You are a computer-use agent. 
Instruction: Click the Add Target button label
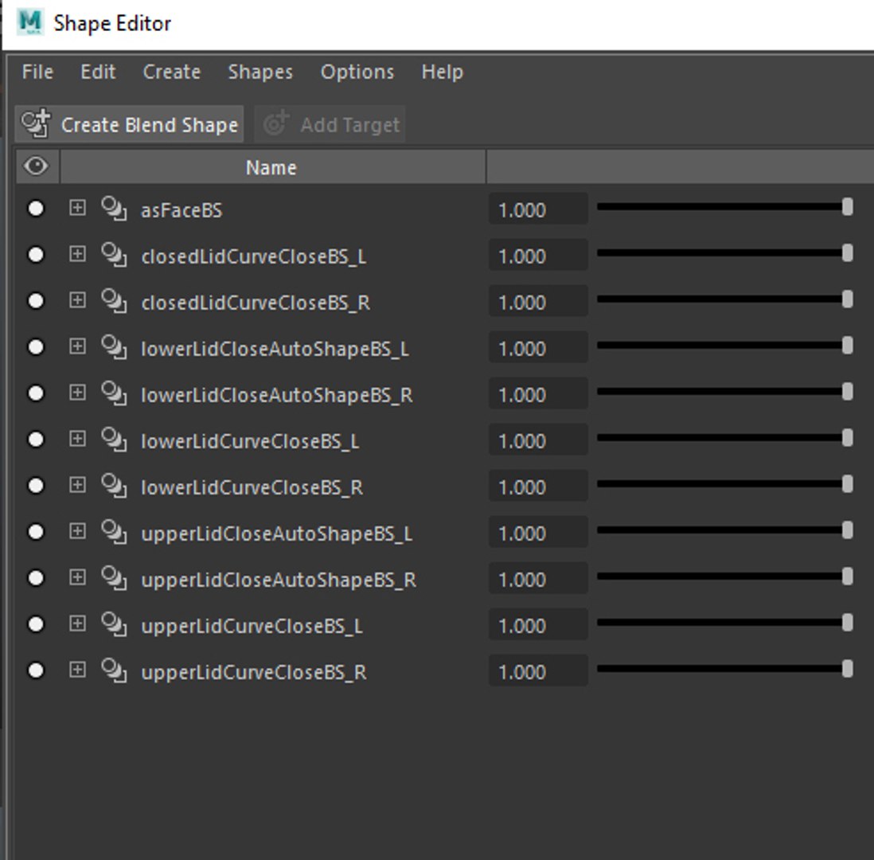[x=350, y=125]
